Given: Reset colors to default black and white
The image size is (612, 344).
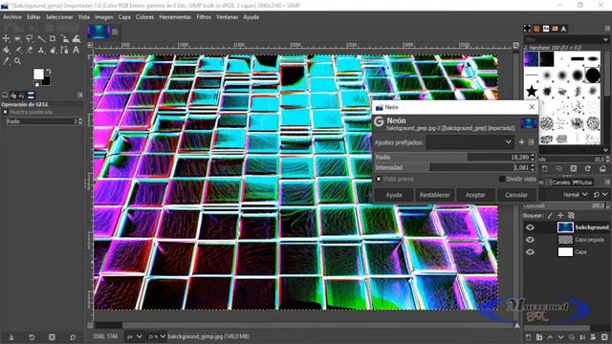Looking at the screenshot, I should (36, 84).
